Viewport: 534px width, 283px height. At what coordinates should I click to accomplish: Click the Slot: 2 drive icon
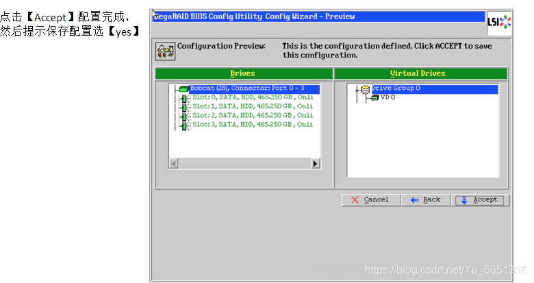click(x=185, y=117)
